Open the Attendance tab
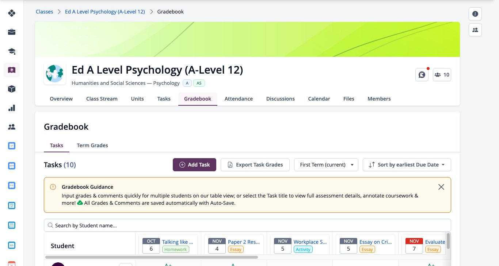This screenshot has width=499, height=266. coord(239,99)
